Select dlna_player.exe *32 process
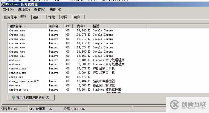Screen dimensions: 209x113 tap(108, 81)
